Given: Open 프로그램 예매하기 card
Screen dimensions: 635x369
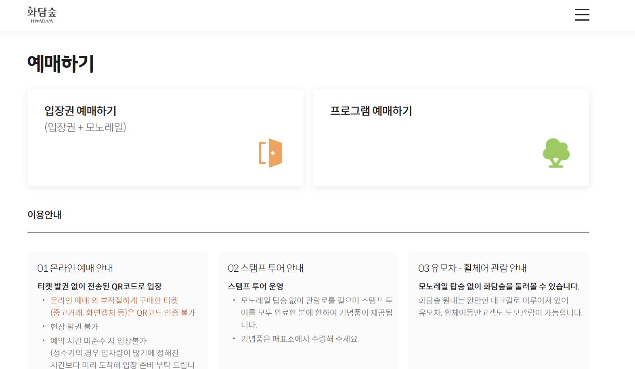Looking at the screenshot, I should point(451,138).
